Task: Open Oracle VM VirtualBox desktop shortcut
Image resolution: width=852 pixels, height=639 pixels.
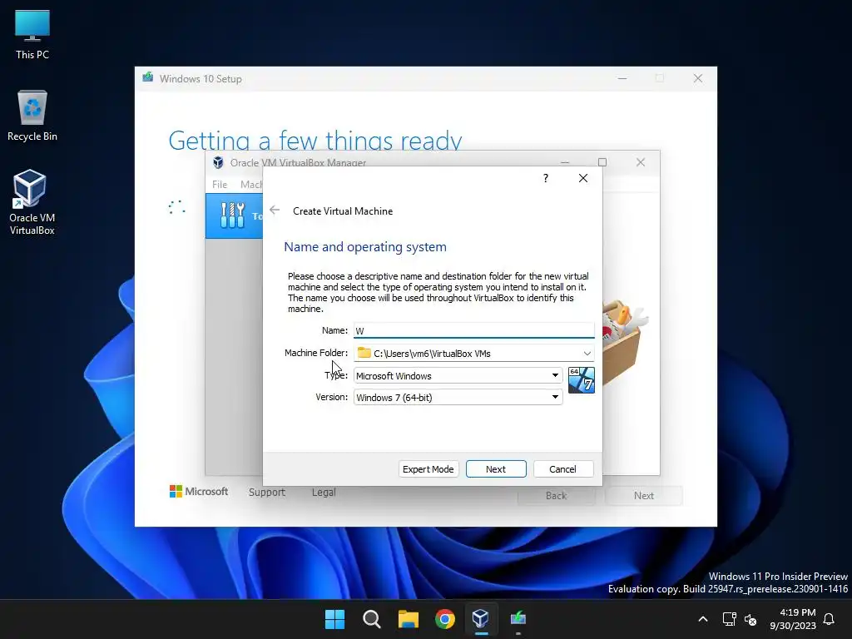Action: coord(32,202)
